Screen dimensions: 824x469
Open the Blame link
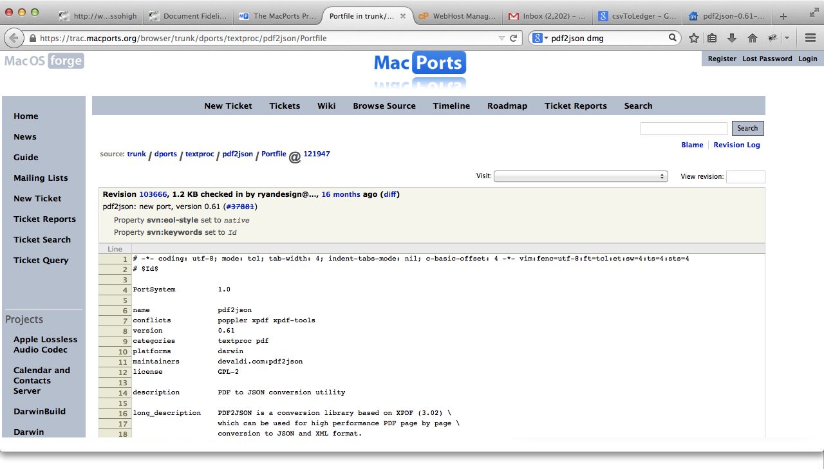[692, 145]
